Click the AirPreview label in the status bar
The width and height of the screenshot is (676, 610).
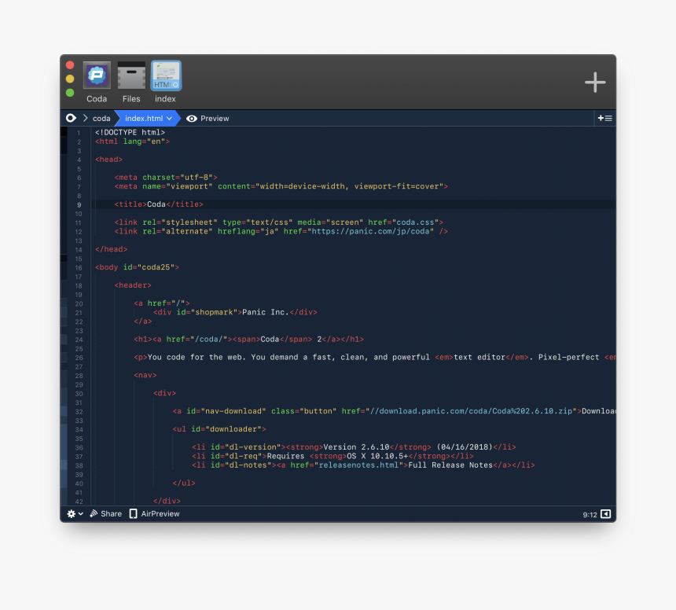160,513
